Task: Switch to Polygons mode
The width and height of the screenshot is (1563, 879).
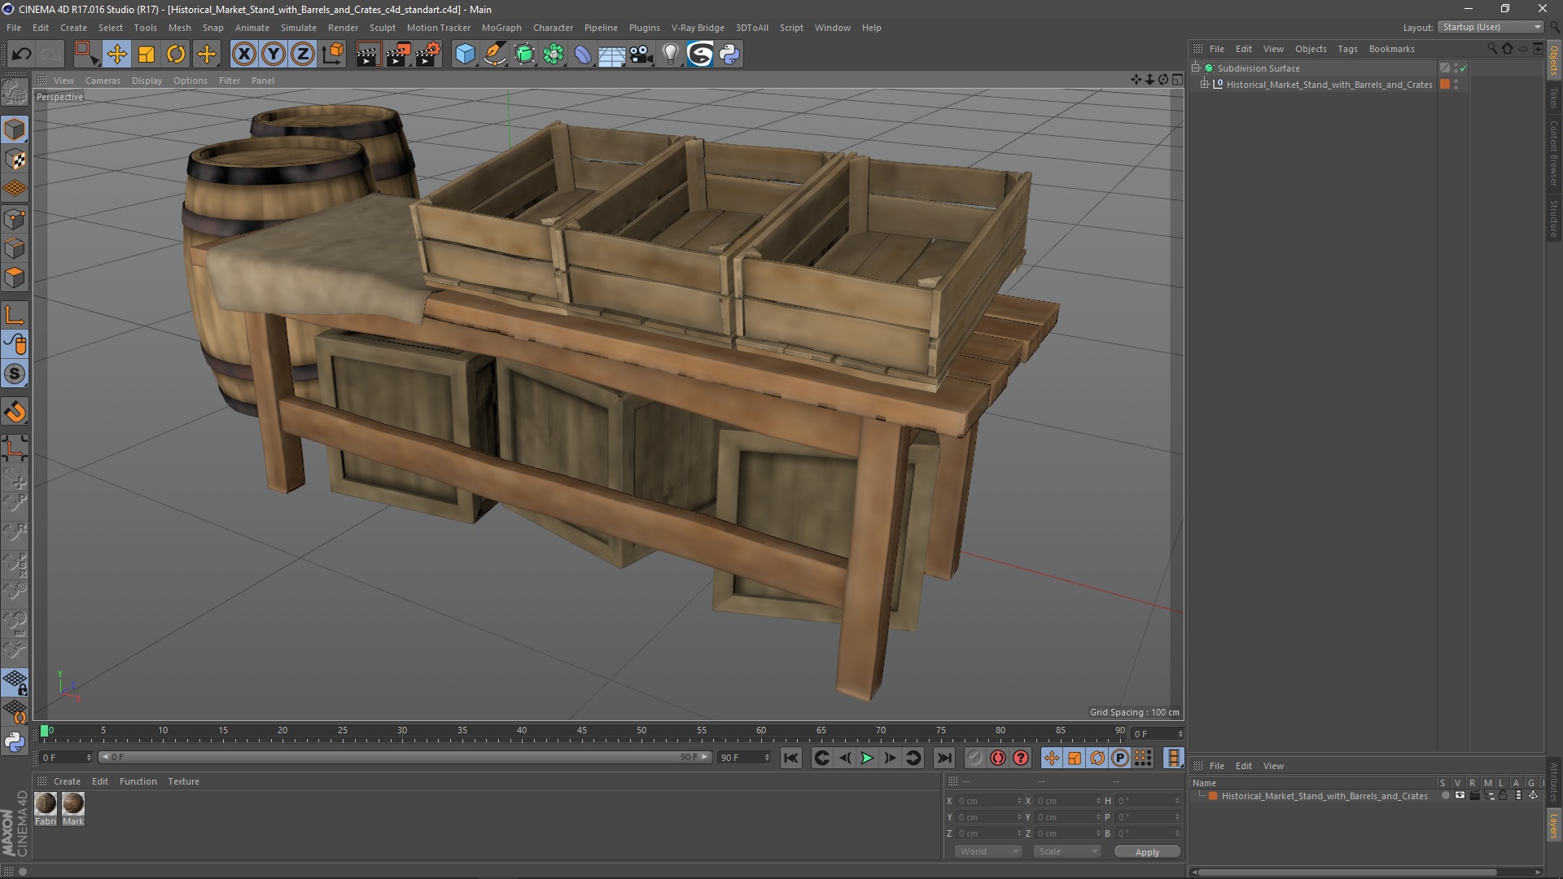Action: pyautogui.click(x=15, y=278)
